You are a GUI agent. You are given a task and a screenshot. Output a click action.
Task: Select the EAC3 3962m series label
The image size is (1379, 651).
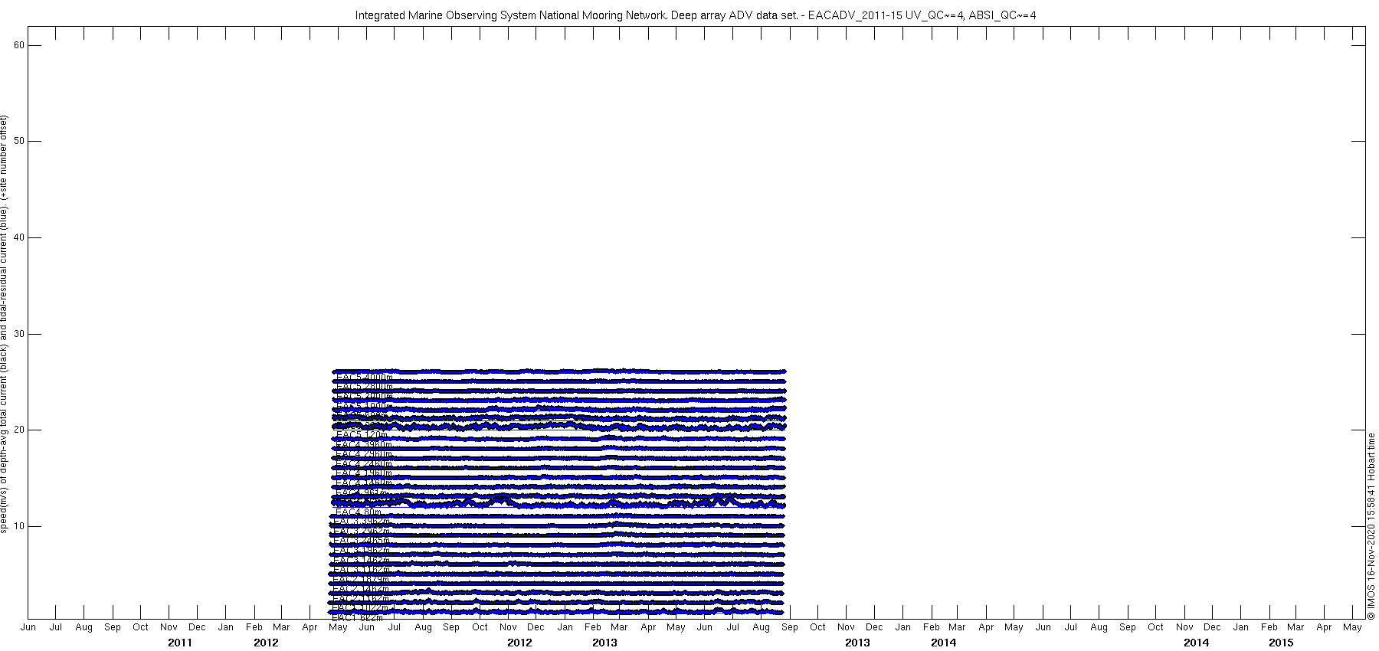(362, 522)
